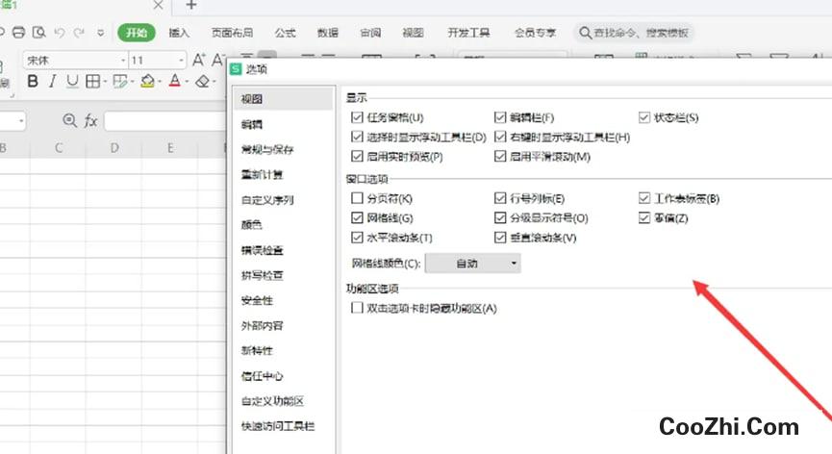This screenshot has height=454, width=832.
Task: Open the font name 宋体 dropdown
Action: (x=124, y=61)
